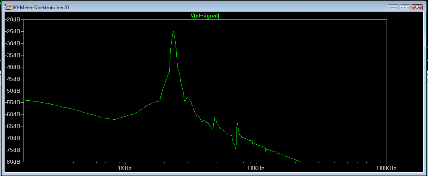Click the 1KHz frequency axis label
The image size is (428, 176).
coord(125,168)
